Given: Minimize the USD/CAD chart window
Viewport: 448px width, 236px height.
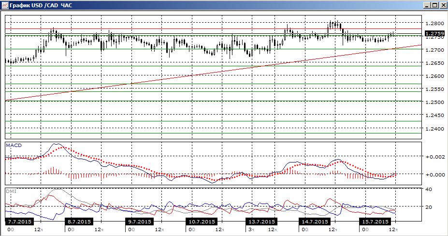Looking at the screenshot, I should [427, 5].
